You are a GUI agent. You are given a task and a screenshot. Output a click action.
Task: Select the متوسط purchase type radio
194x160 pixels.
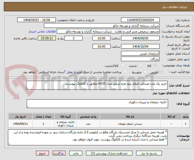(145, 72)
